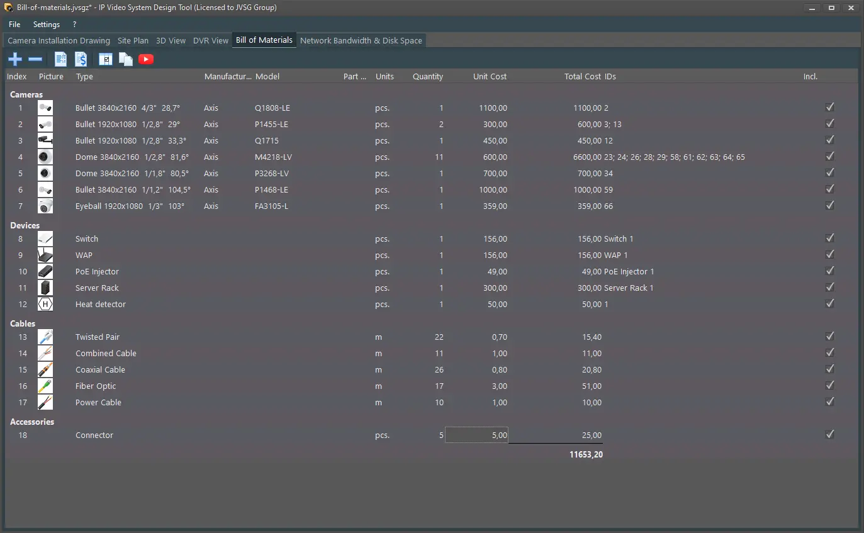This screenshot has width=864, height=533.
Task: Click the table checkbox columns icon
Action: [x=106, y=59]
